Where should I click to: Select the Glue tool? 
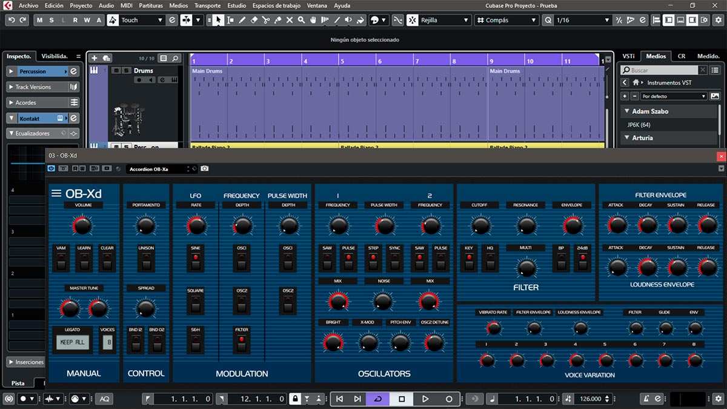[277, 20]
